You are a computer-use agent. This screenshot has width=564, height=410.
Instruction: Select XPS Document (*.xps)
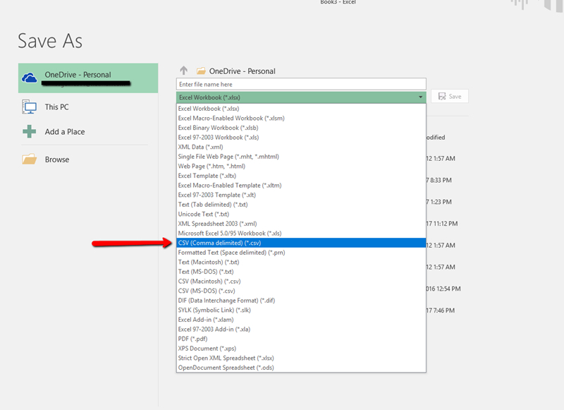click(x=301, y=349)
